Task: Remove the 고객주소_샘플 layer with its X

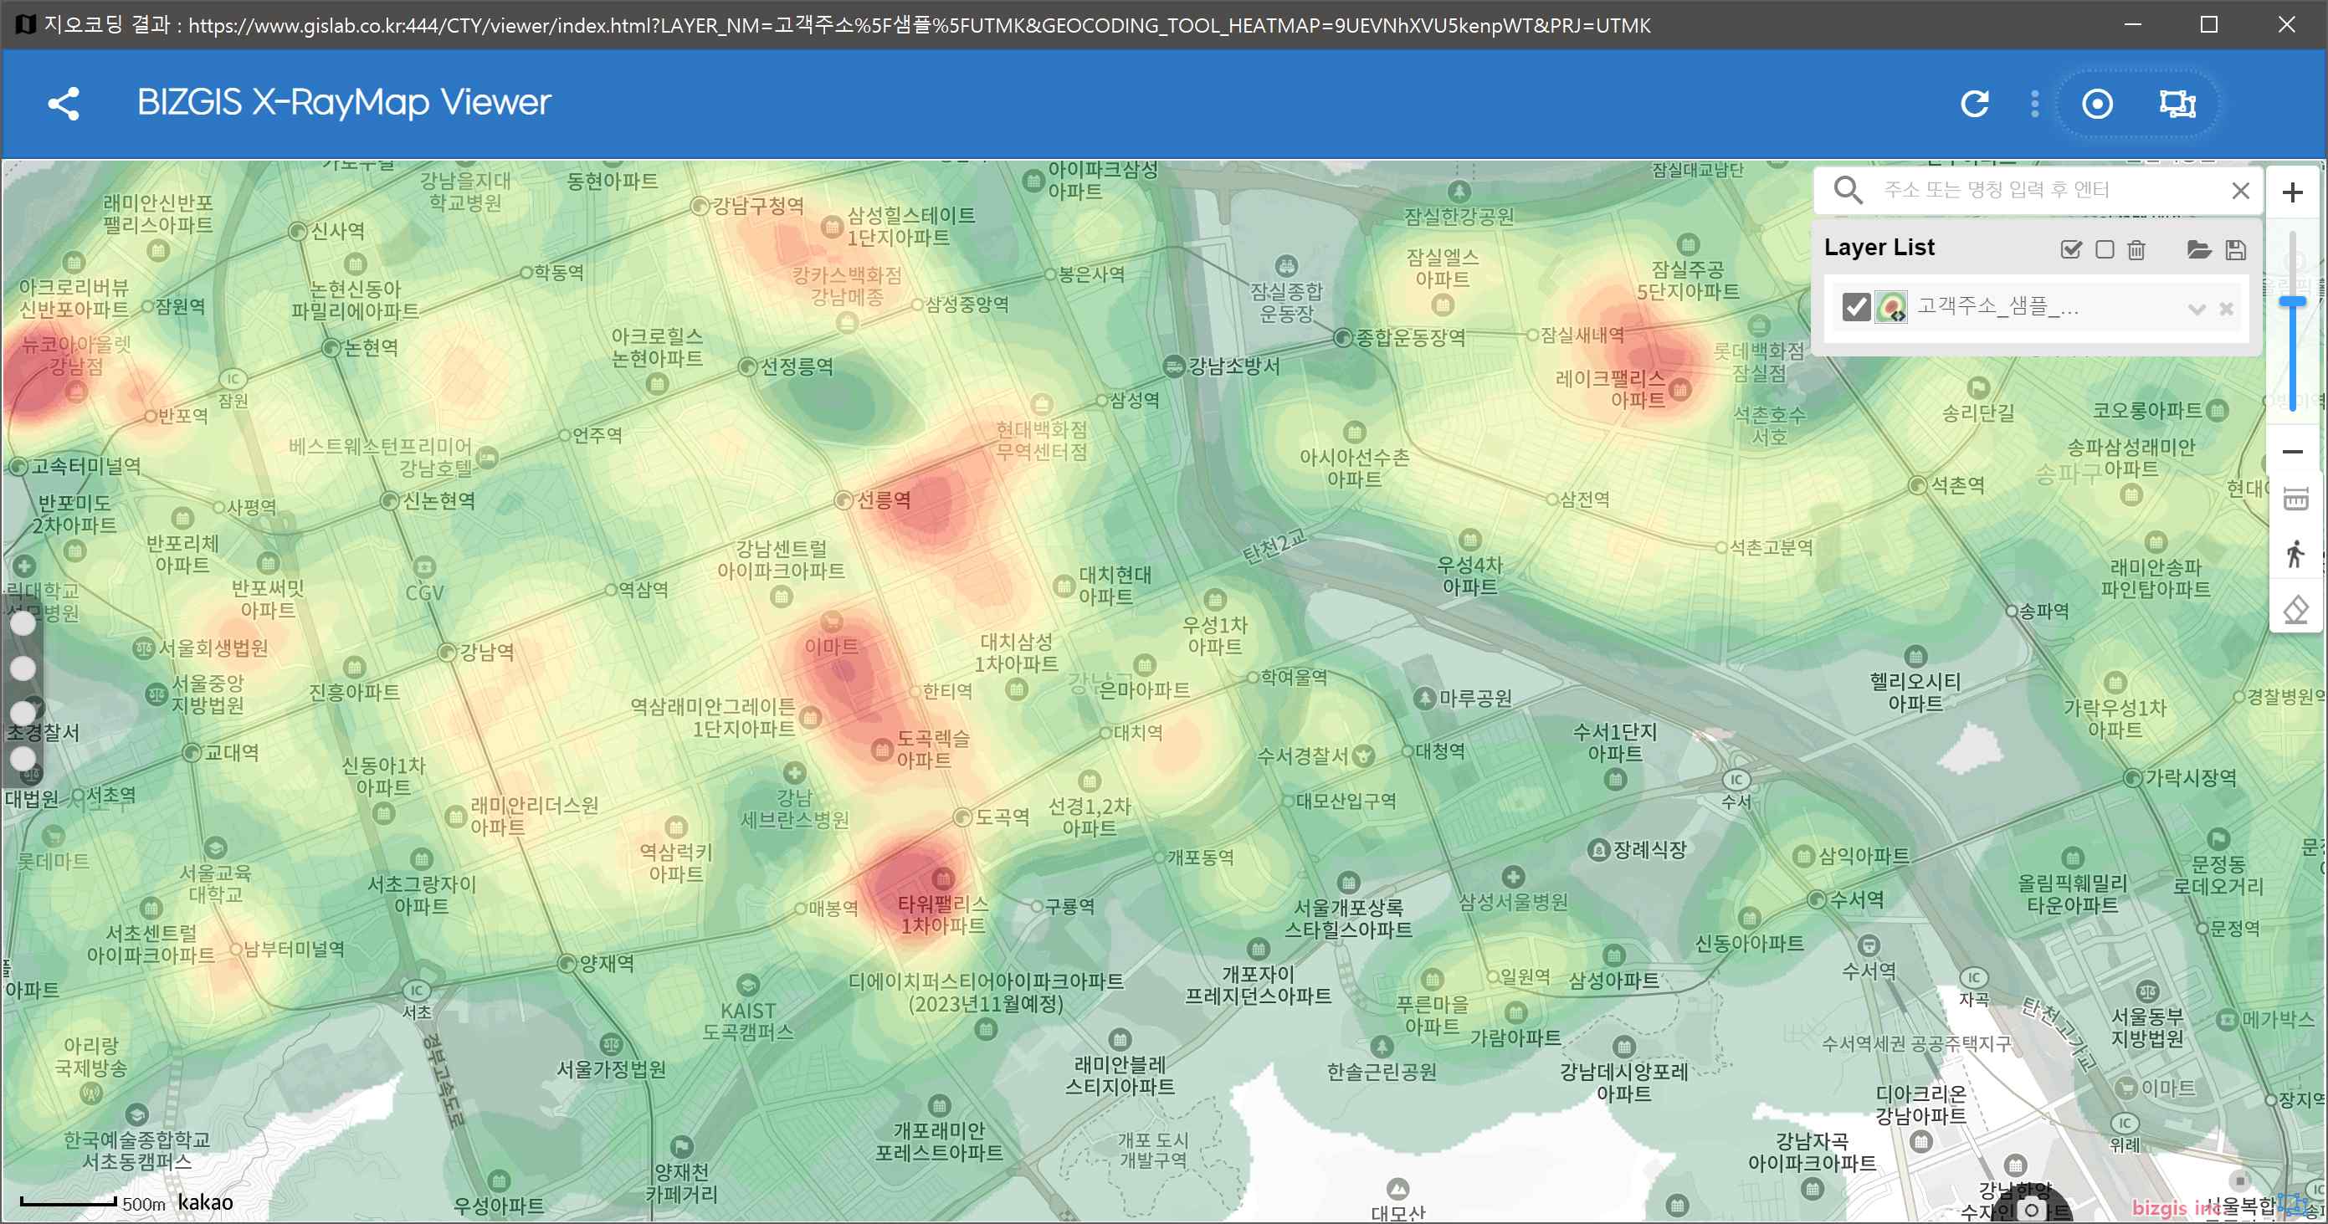Action: click(x=2227, y=309)
